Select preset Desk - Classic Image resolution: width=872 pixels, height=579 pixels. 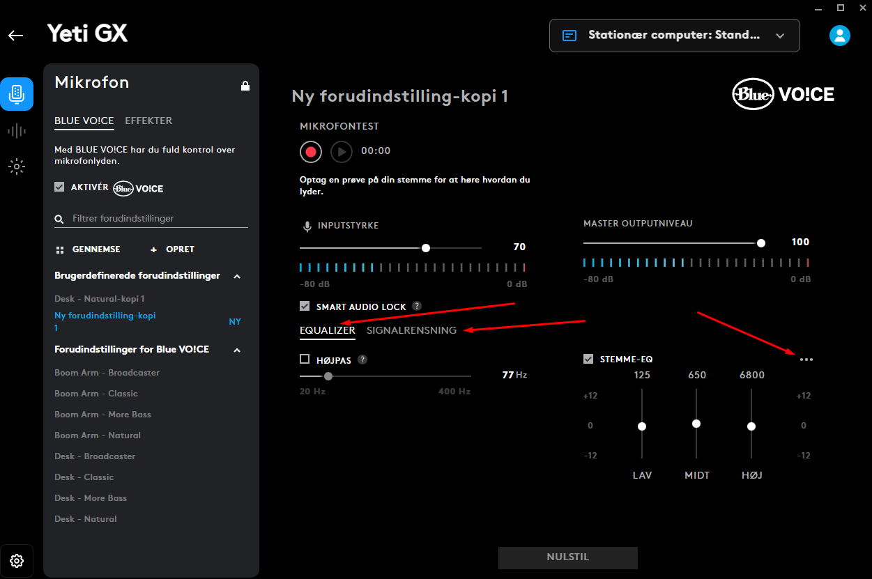84,477
